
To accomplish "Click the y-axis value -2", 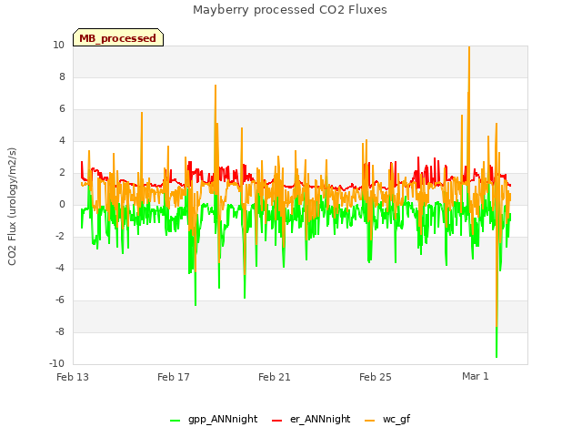I will pyautogui.click(x=60, y=237).
